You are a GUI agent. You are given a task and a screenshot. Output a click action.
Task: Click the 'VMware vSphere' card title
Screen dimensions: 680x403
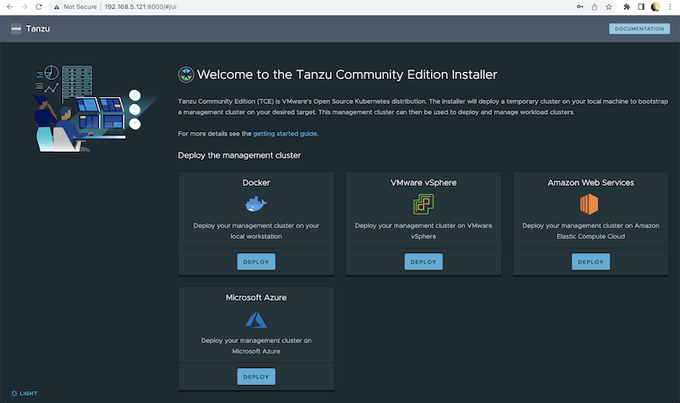click(424, 183)
